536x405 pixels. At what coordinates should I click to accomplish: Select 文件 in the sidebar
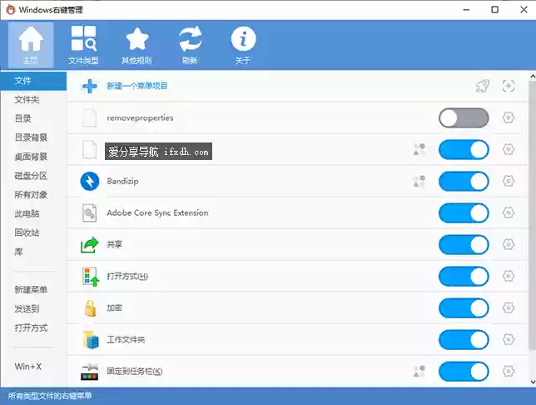pos(33,81)
